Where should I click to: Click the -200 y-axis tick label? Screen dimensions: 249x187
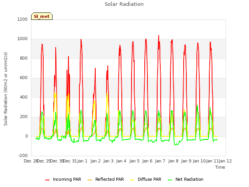coord(23,155)
